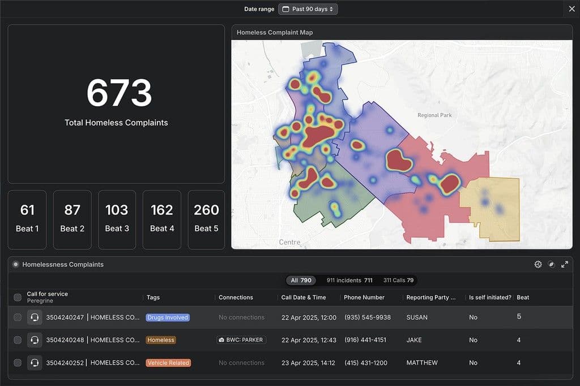The height and width of the screenshot is (386, 580).
Task: Sort by the Tags column header
Action: (153, 297)
